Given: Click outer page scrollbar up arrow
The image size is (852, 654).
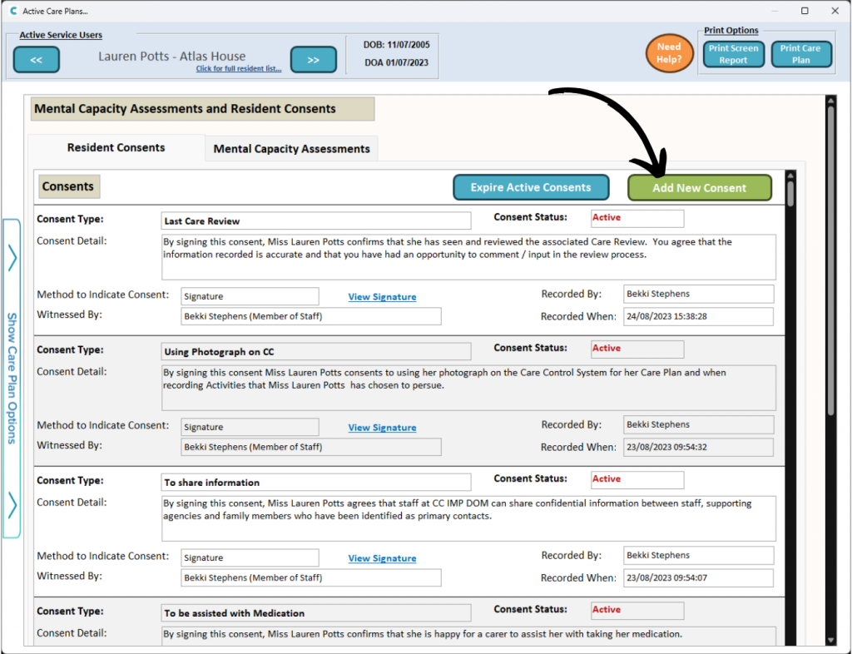Looking at the screenshot, I should coord(830,100).
